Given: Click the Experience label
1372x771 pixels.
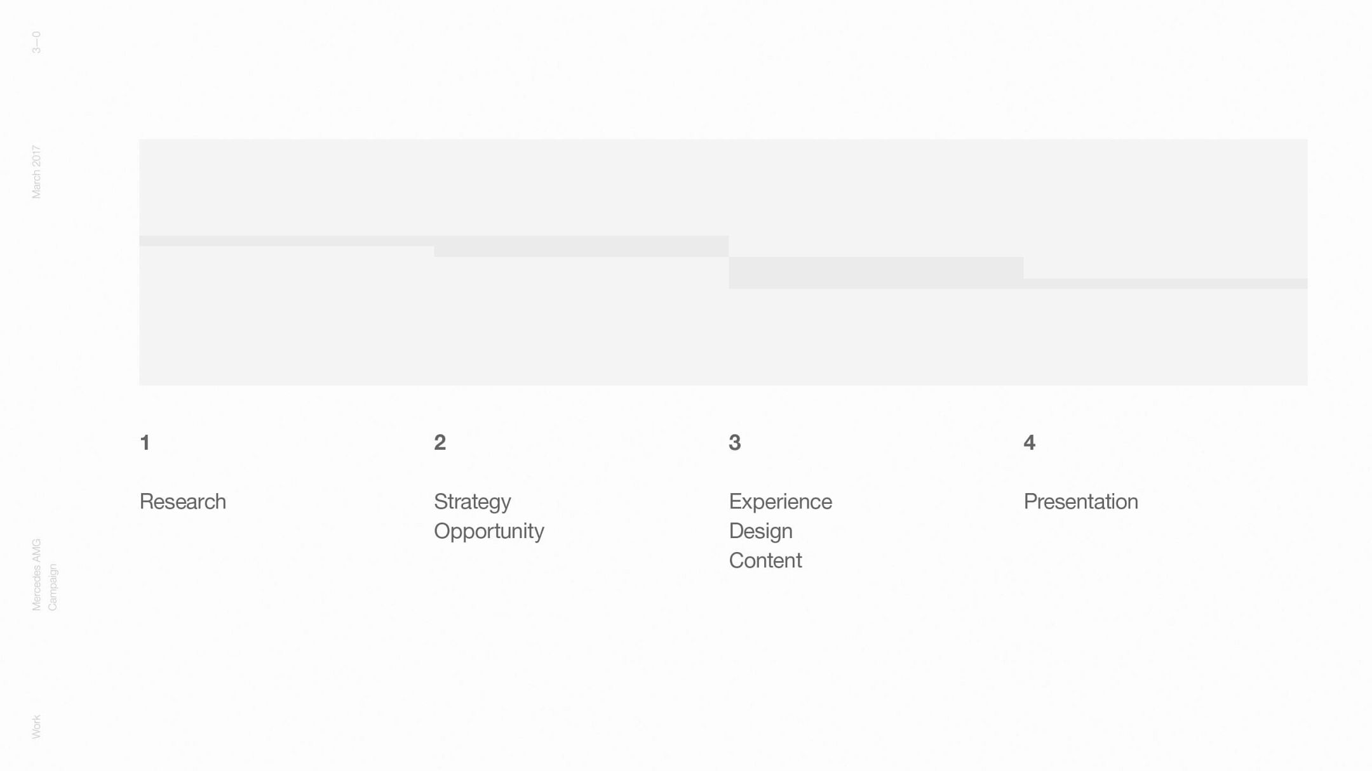Looking at the screenshot, I should (x=780, y=501).
